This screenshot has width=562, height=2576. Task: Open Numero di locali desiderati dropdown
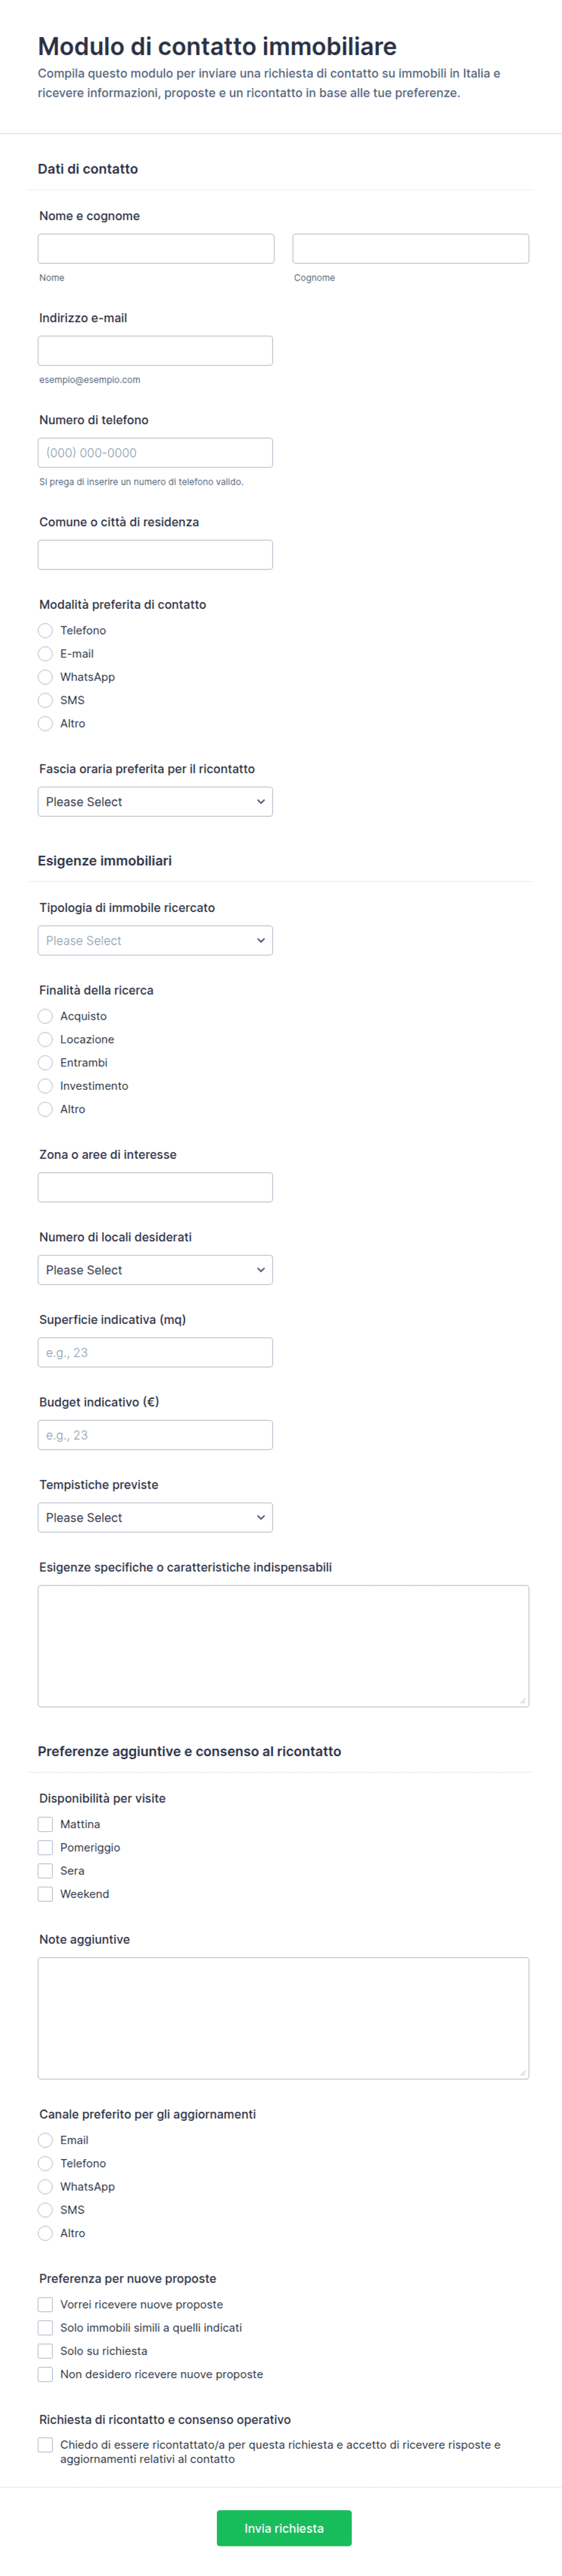(x=155, y=1270)
